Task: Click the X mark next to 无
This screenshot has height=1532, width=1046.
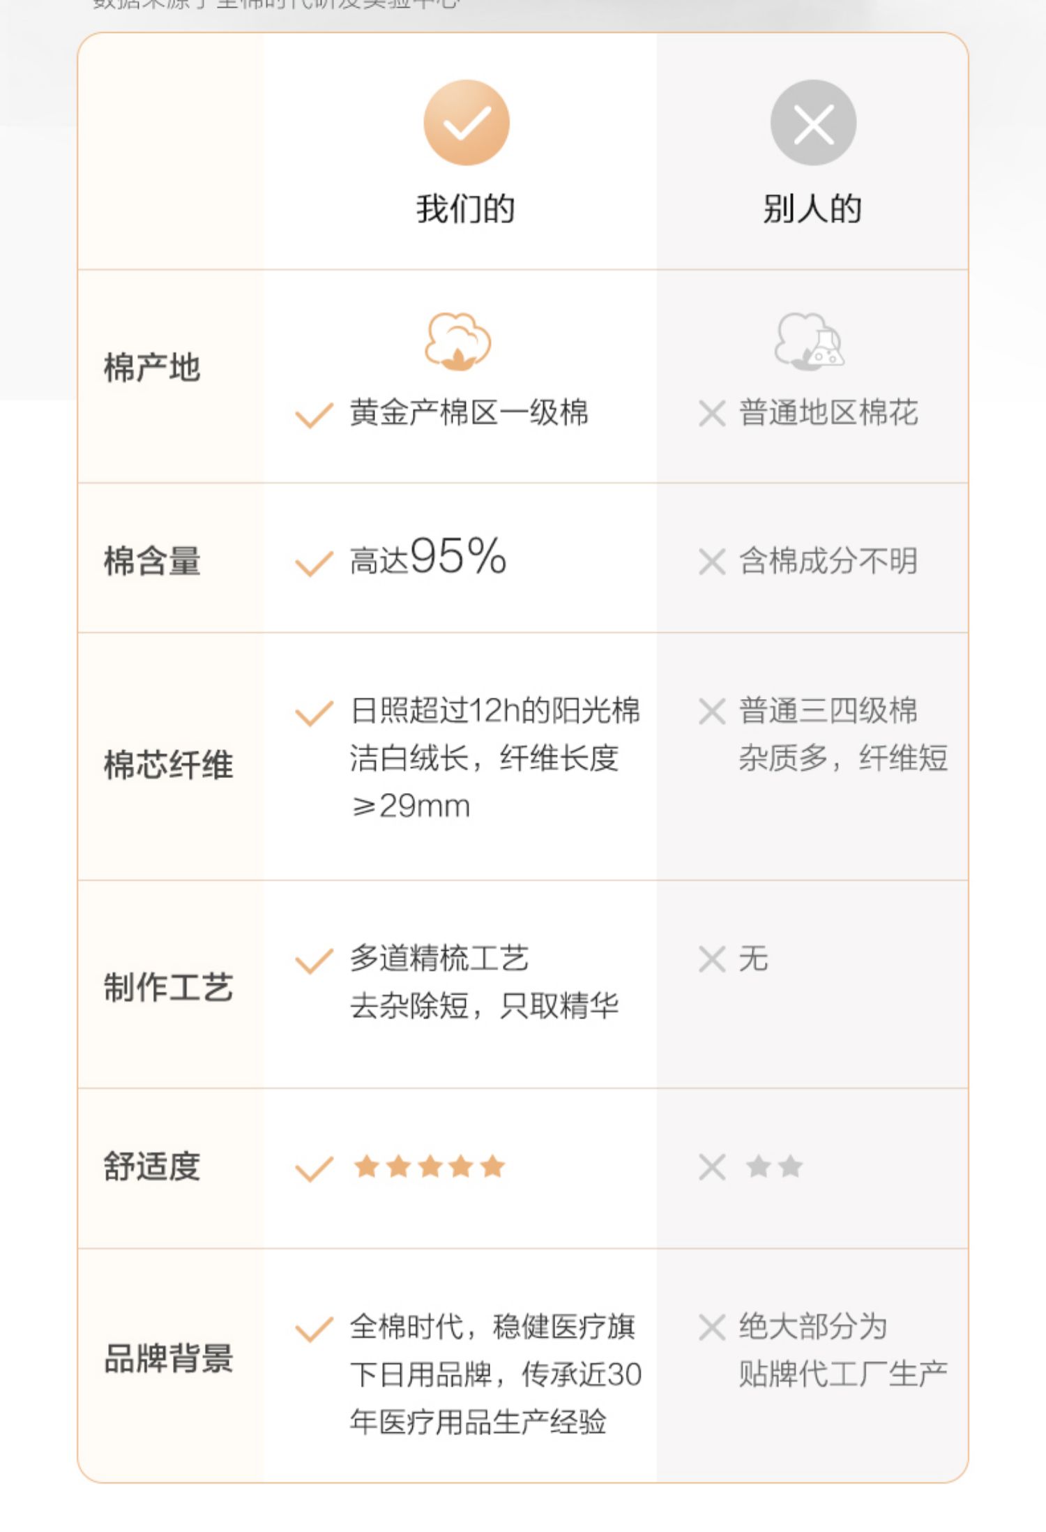Action: tap(712, 959)
